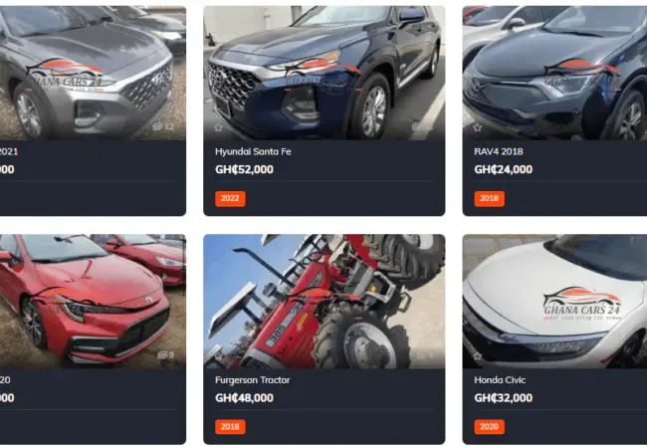Select the 2022 year badge under Santa Fe
The height and width of the screenshot is (448, 647).
230,198
